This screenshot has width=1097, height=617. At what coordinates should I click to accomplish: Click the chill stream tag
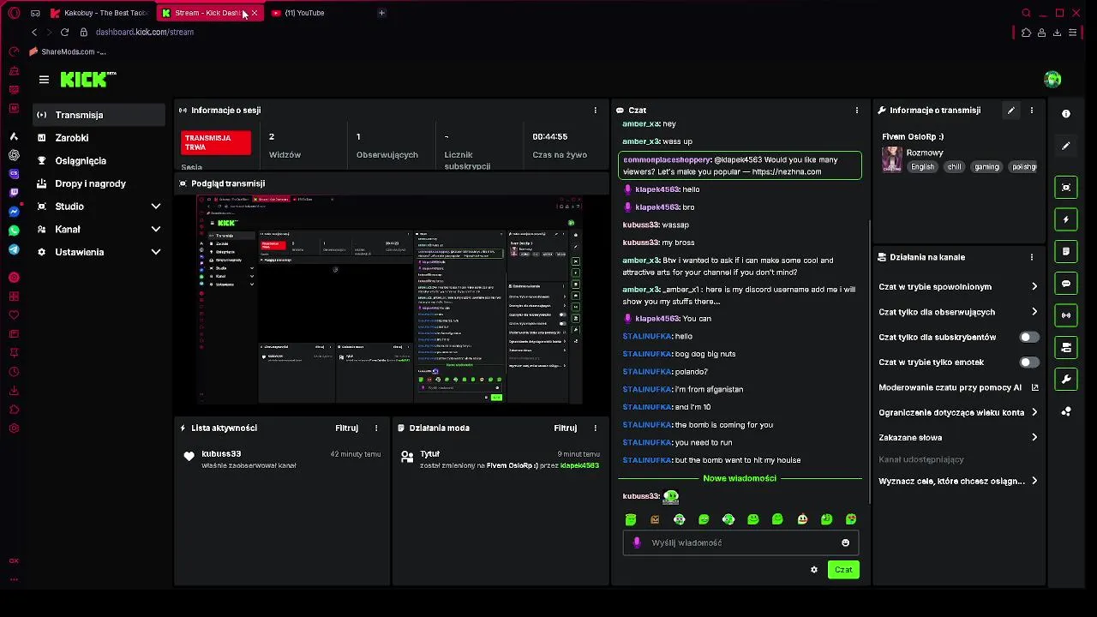coord(954,167)
